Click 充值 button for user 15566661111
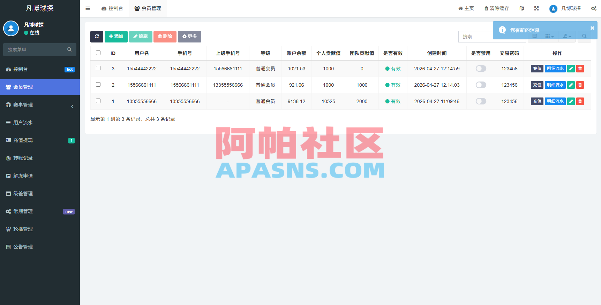The image size is (601, 305). click(537, 85)
